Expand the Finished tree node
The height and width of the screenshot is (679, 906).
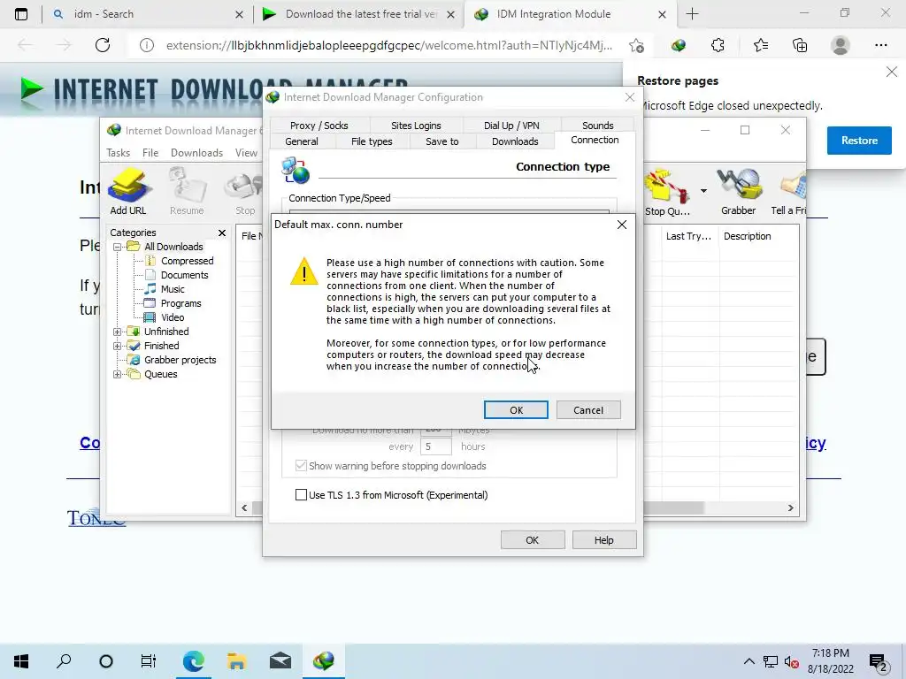point(118,346)
